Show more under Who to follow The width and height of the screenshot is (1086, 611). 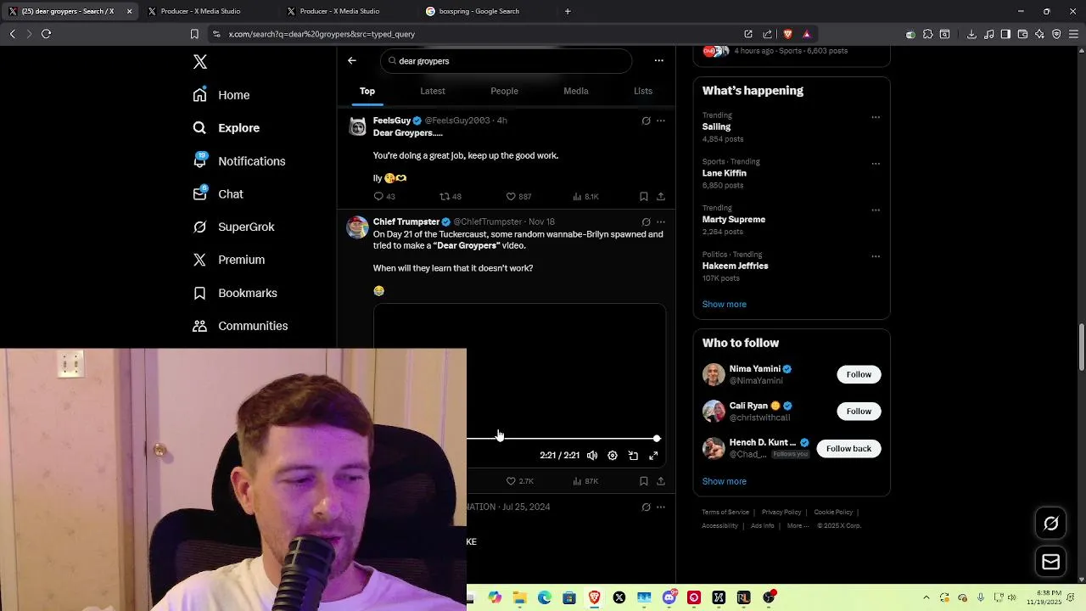tap(724, 481)
